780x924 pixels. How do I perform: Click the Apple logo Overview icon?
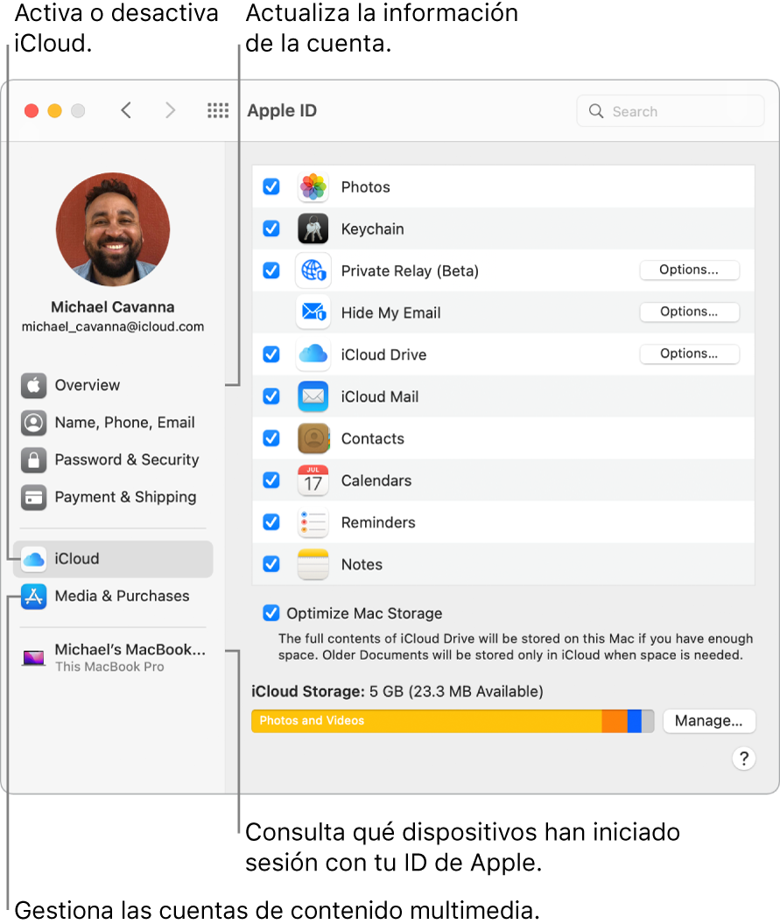33,385
